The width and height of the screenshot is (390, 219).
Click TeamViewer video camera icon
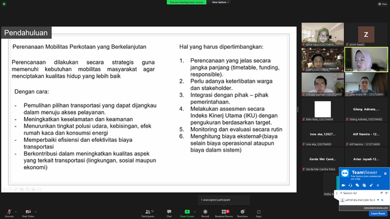(x=344, y=185)
